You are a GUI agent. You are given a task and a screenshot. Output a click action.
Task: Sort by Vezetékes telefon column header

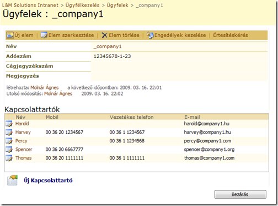click(x=131, y=117)
